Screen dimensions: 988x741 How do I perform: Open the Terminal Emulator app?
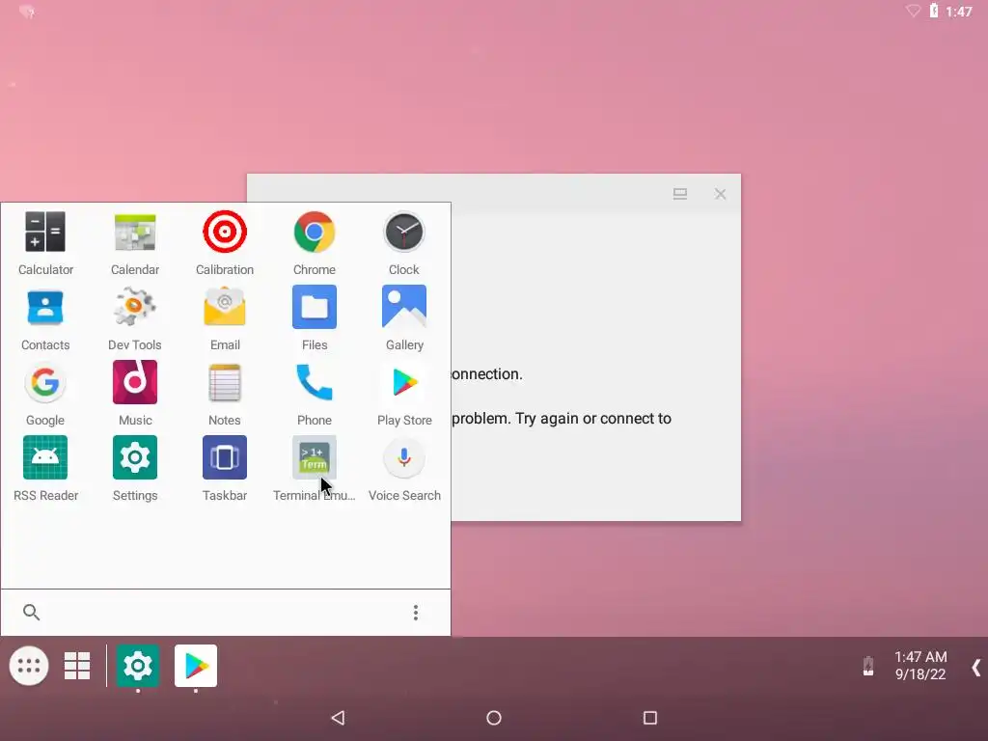(x=315, y=470)
